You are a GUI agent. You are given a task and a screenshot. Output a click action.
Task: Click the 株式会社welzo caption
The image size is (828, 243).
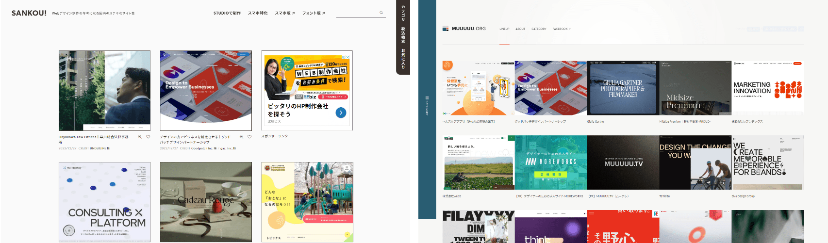452,196
